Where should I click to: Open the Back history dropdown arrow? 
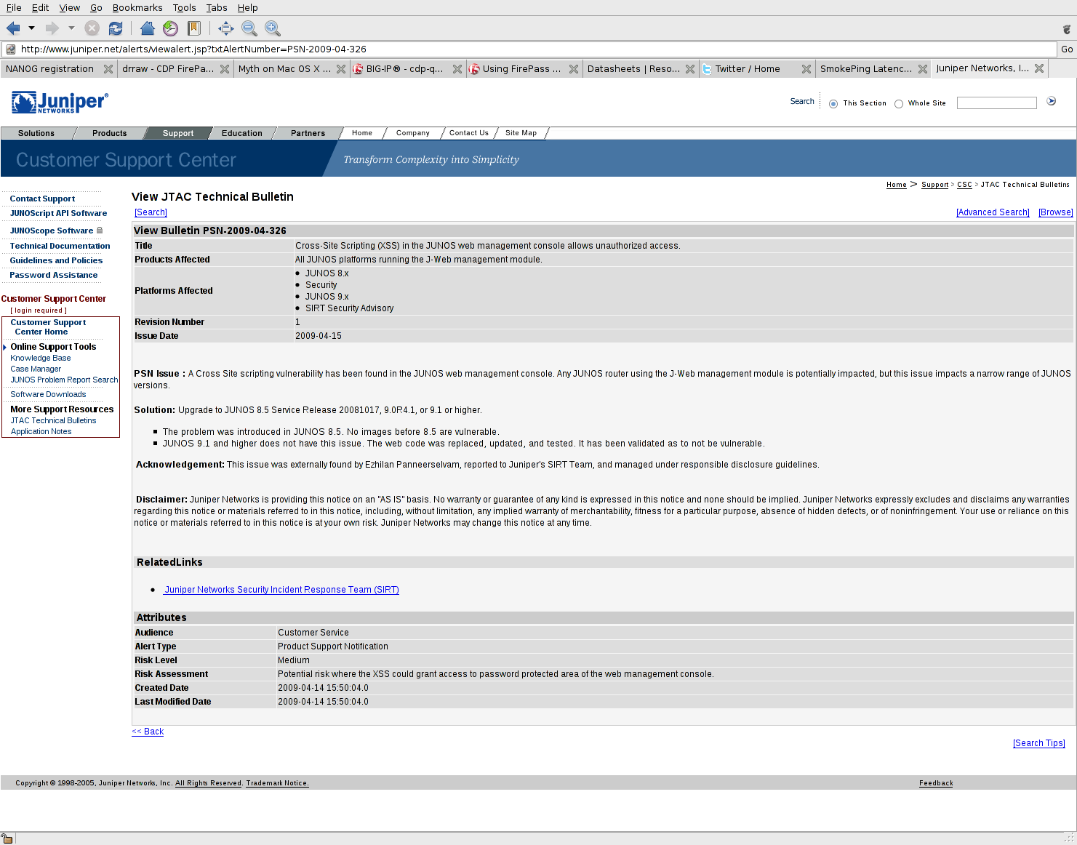(x=31, y=28)
